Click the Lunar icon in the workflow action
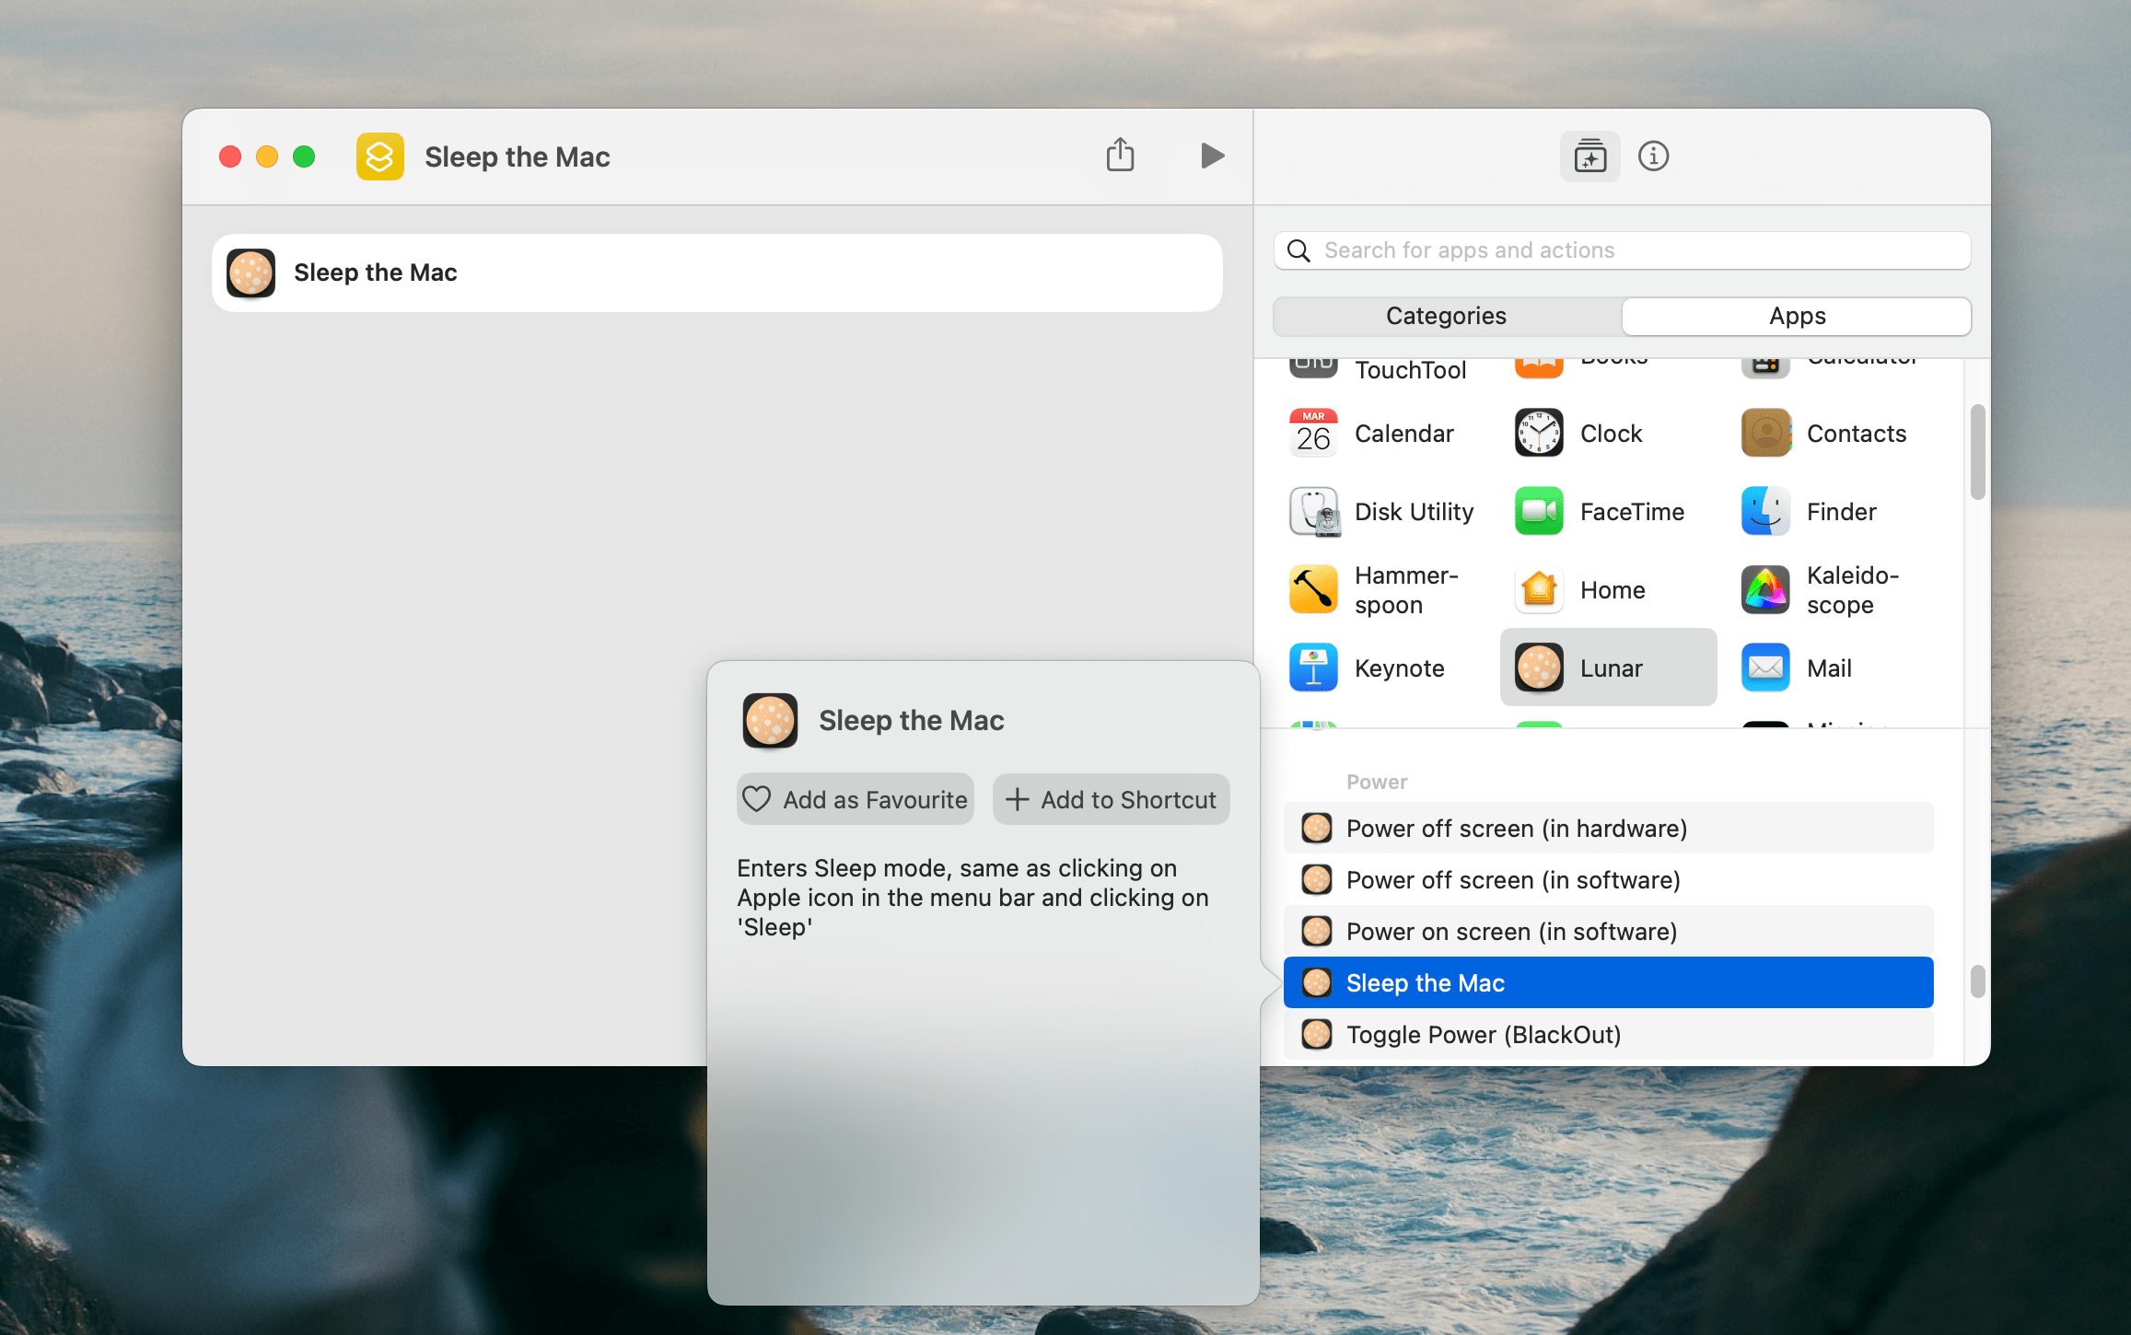This screenshot has height=1335, width=2131. point(250,273)
